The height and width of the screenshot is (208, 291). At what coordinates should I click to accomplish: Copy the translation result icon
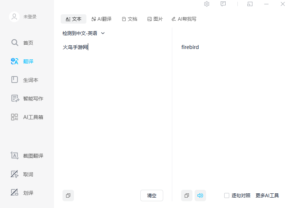pyautogui.click(x=187, y=195)
